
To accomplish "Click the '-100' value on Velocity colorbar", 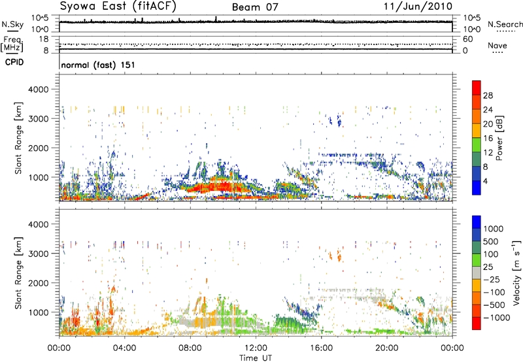I will (494, 292).
